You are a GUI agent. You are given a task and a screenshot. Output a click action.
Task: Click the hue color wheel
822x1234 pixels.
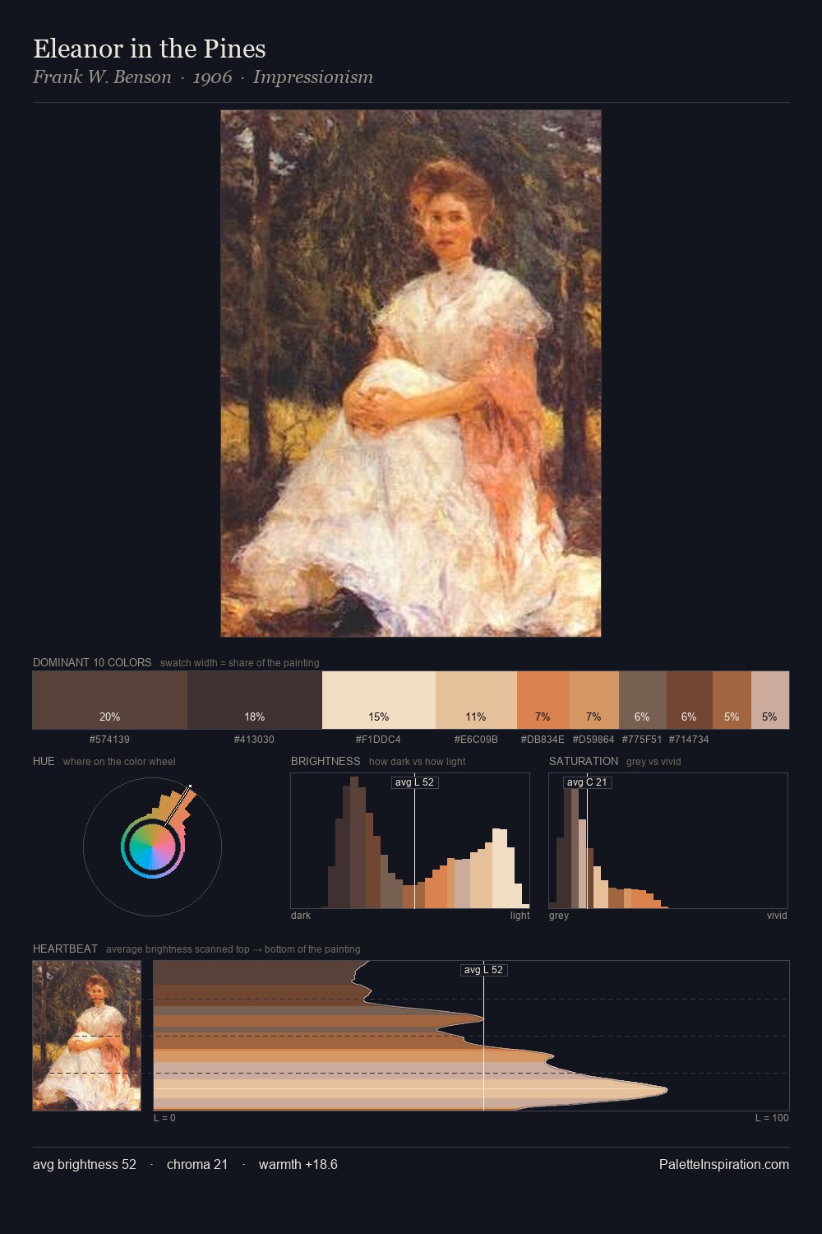click(152, 847)
